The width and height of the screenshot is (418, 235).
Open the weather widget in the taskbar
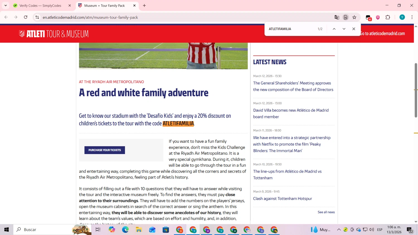[x=321, y=230]
